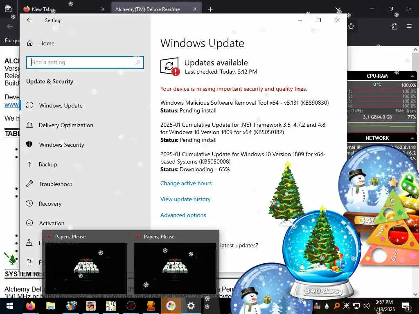Click Change active hours link
The width and height of the screenshot is (419, 314).
pyautogui.click(x=186, y=183)
